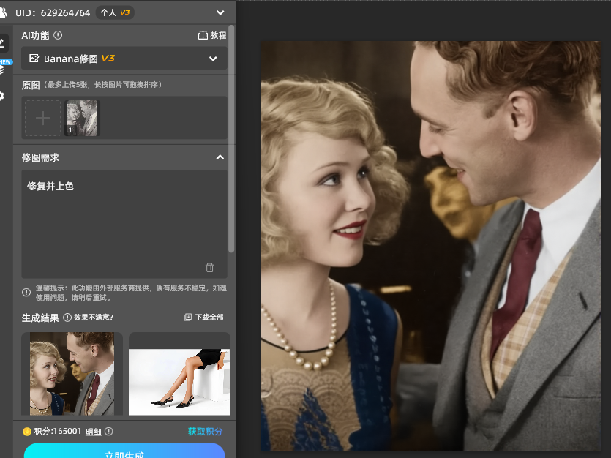The image size is (611, 458).
Task: Click 下载全部 to download all results
Action: point(204,318)
